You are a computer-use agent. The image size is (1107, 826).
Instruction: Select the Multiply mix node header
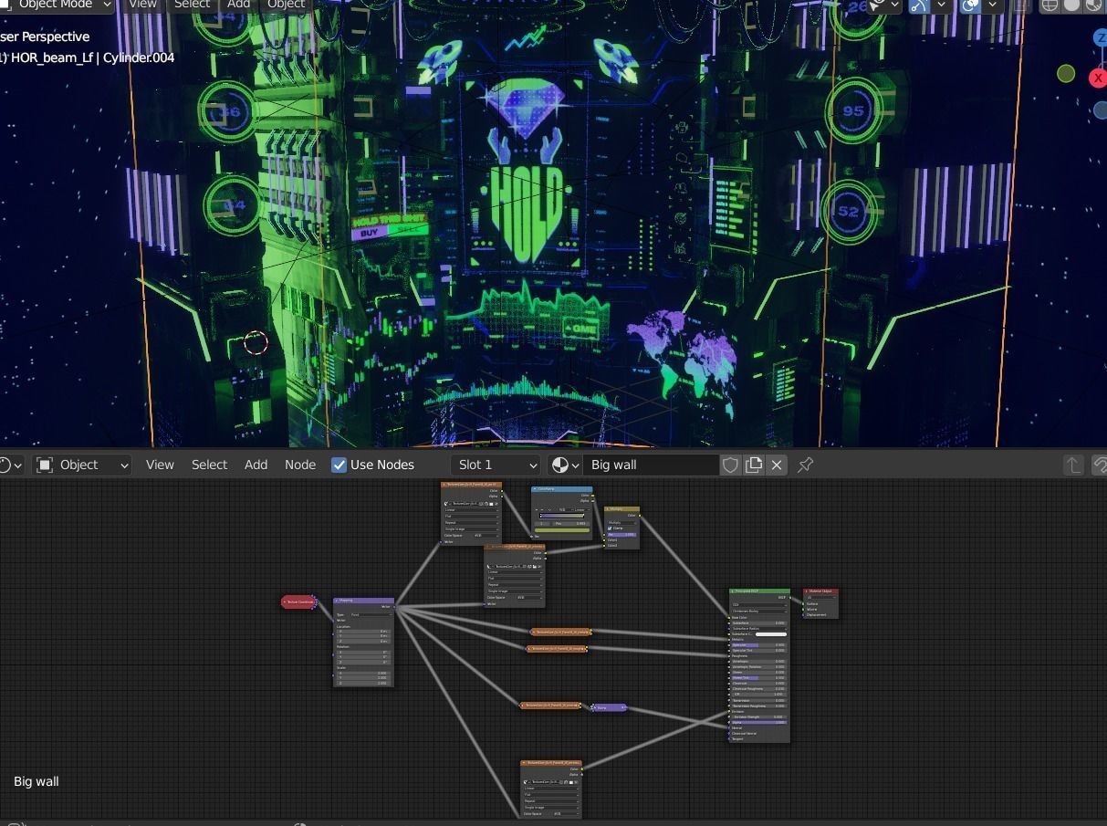(621, 509)
